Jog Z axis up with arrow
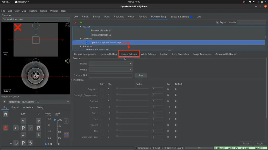This screenshot has width=268, height=150. point(39,121)
